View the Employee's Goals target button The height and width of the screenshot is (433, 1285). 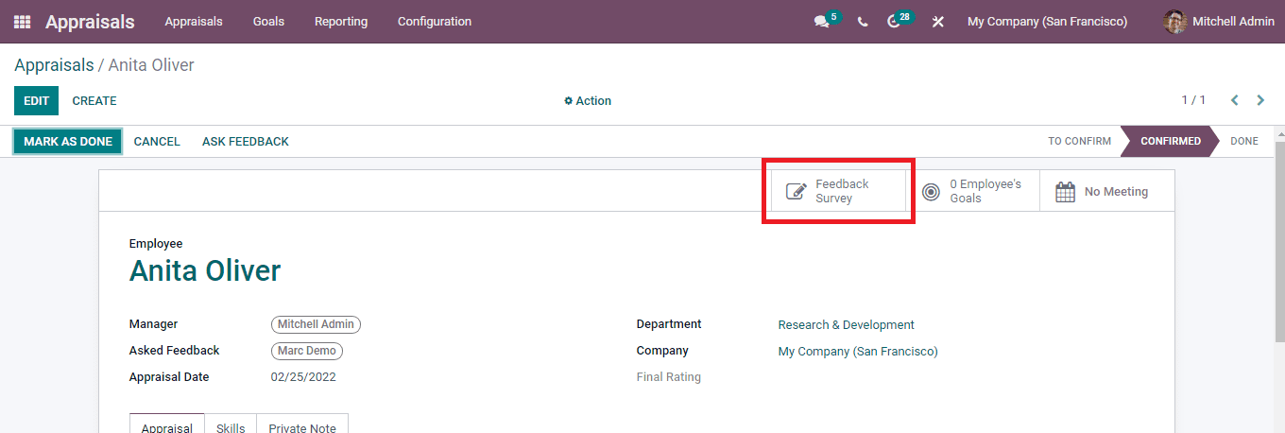[973, 192]
